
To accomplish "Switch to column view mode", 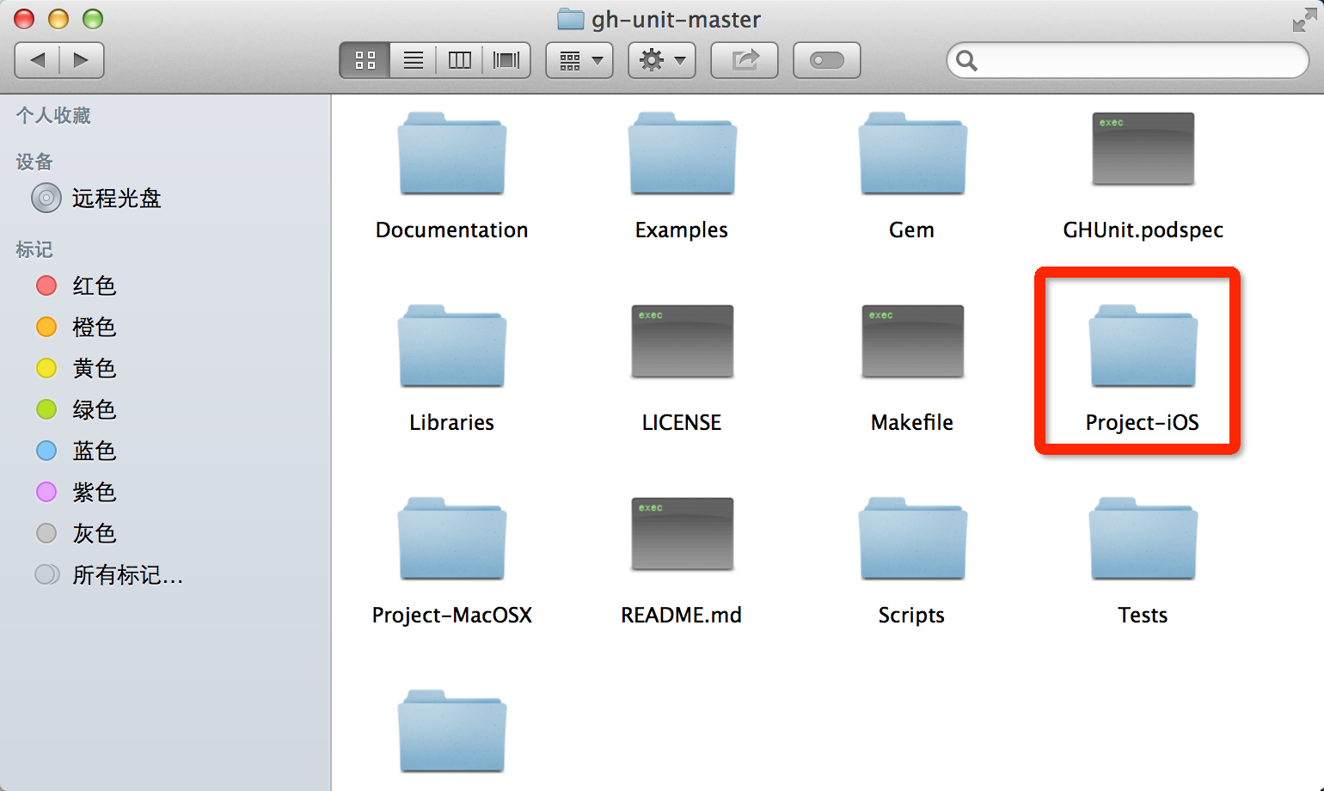I will click(x=460, y=60).
